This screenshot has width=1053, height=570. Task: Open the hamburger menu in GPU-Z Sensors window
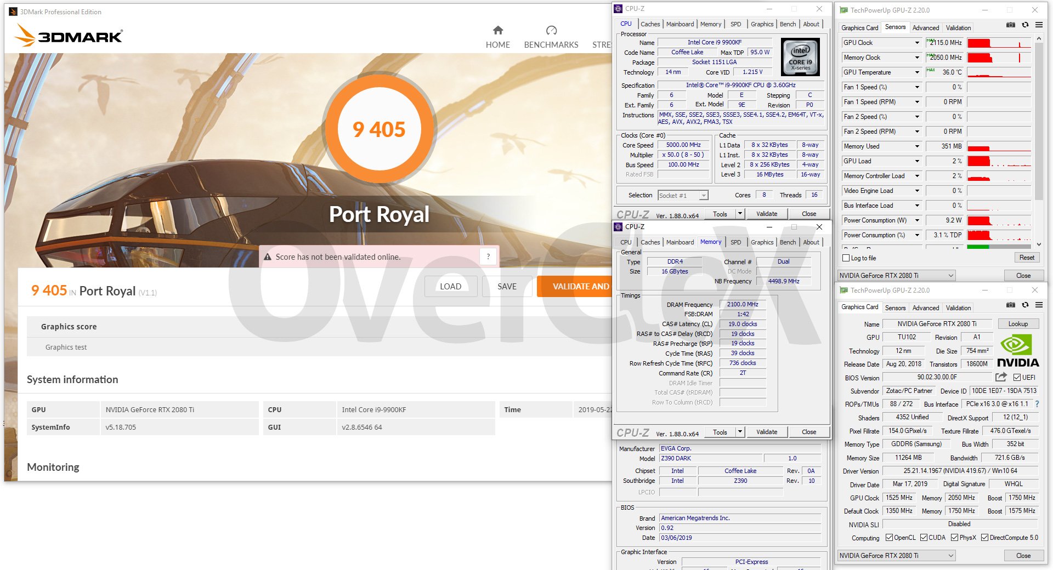1039,25
